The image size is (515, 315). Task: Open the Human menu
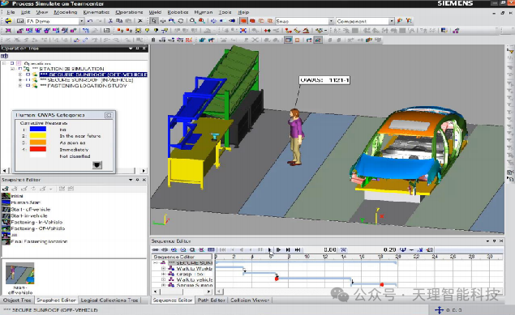coord(204,12)
